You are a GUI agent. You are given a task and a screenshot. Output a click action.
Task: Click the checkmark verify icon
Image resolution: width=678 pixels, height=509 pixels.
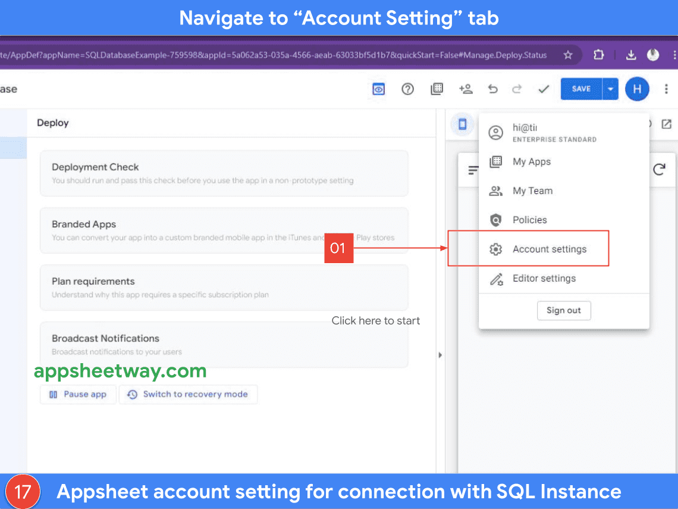tap(543, 89)
